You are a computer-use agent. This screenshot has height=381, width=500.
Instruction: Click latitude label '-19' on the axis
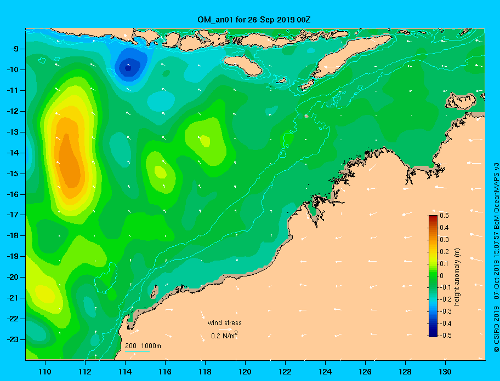pos(13,256)
